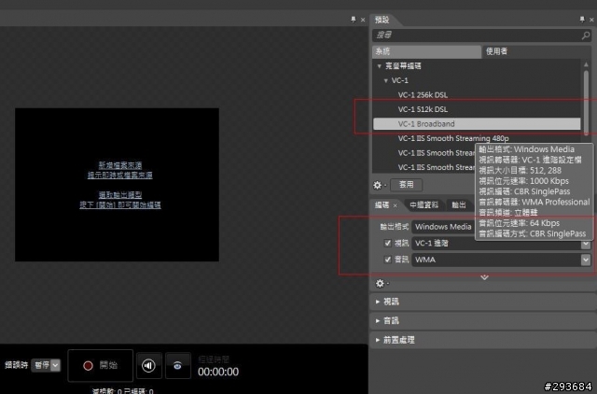The height and width of the screenshot is (394, 597).
Task: Click the 預設 panel tab header
Action: [382, 20]
